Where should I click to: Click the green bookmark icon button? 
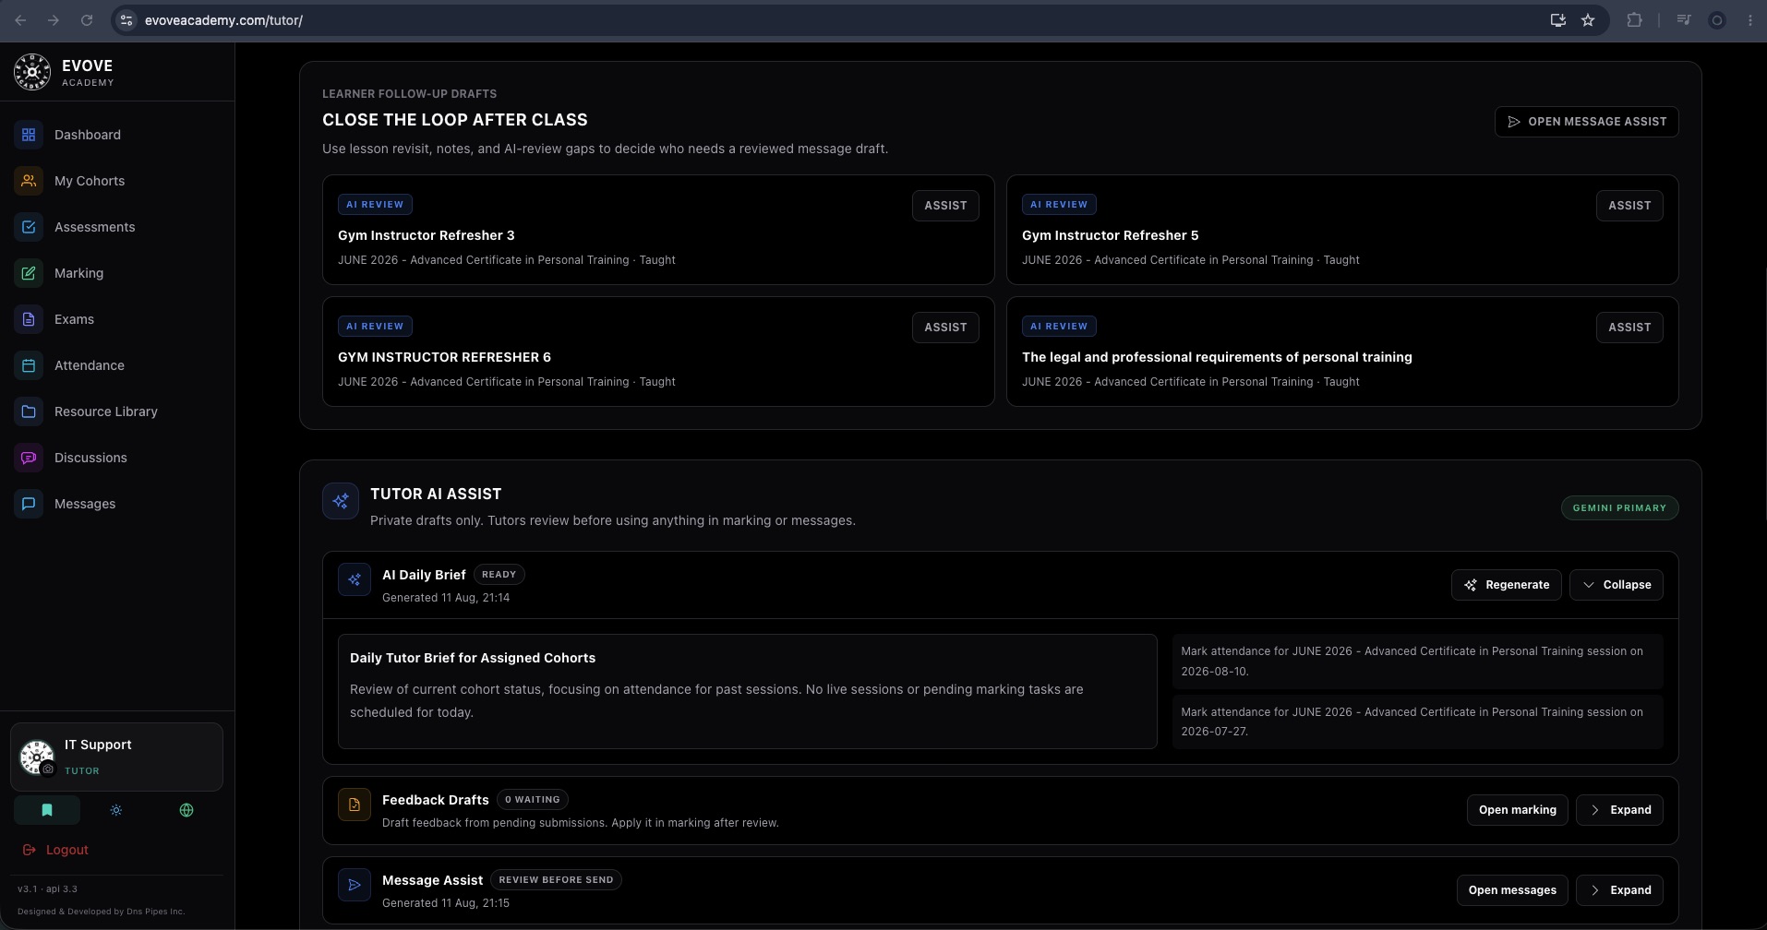(47, 810)
